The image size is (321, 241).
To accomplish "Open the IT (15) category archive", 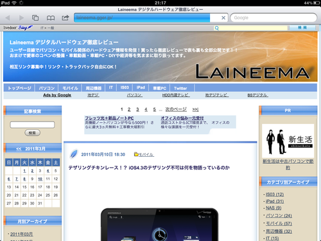I will pyautogui.click(x=272, y=238).
